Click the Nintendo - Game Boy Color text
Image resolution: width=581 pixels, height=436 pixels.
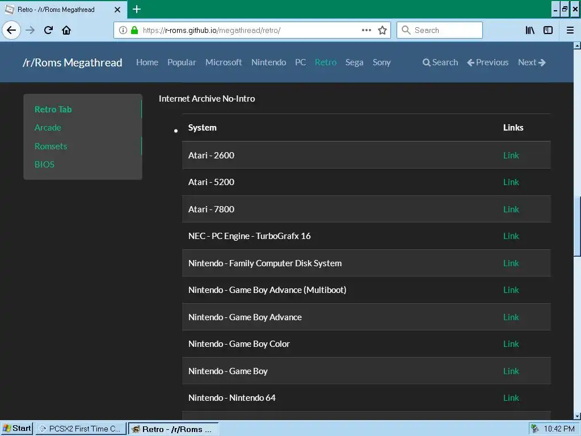click(239, 344)
